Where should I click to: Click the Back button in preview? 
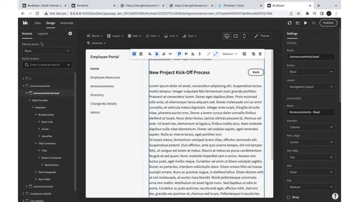(256, 72)
